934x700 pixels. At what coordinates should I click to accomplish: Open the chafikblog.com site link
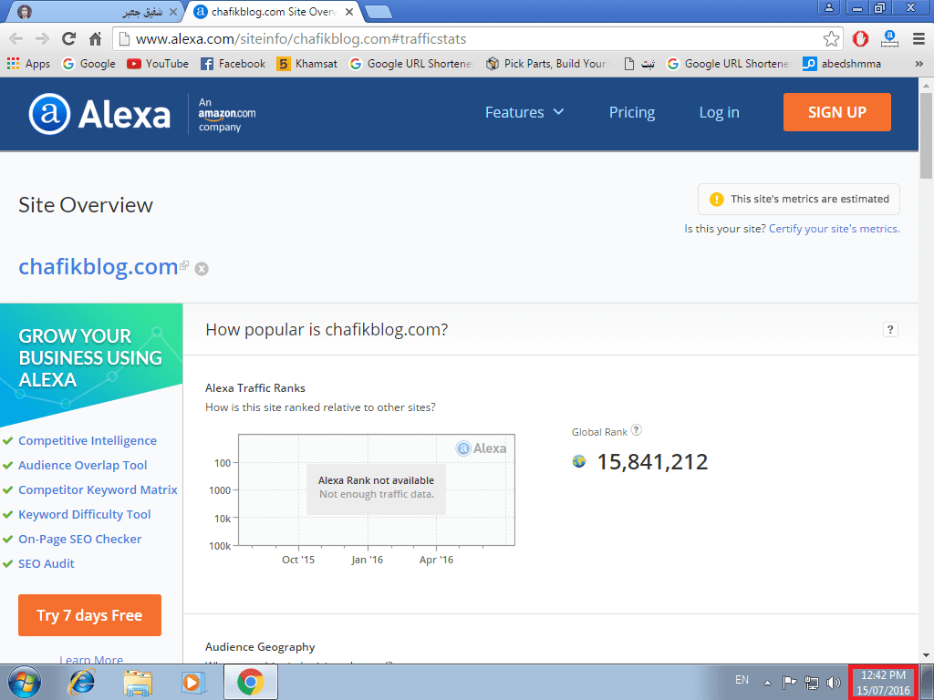point(99,267)
